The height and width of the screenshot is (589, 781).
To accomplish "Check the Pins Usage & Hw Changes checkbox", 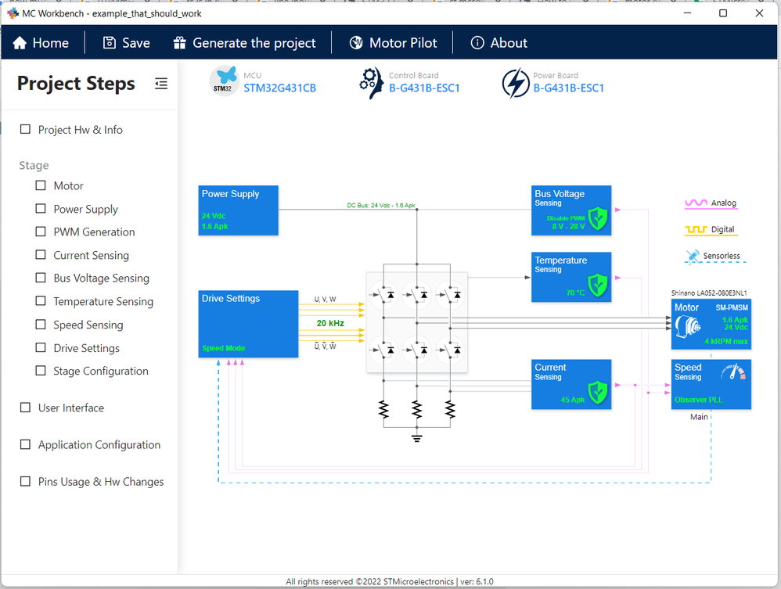I will pos(25,481).
